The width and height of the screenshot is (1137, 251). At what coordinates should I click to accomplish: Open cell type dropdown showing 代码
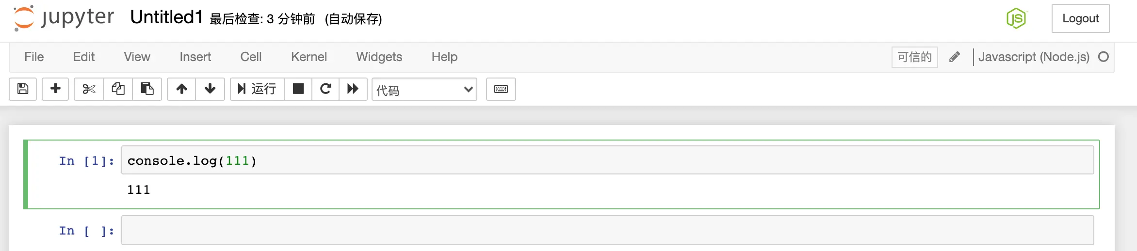424,90
